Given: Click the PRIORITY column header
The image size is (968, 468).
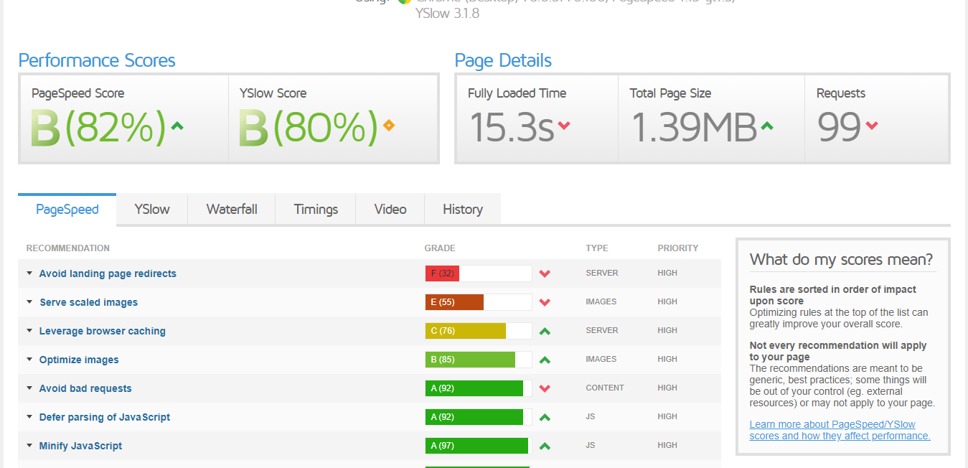Looking at the screenshot, I should 678,248.
